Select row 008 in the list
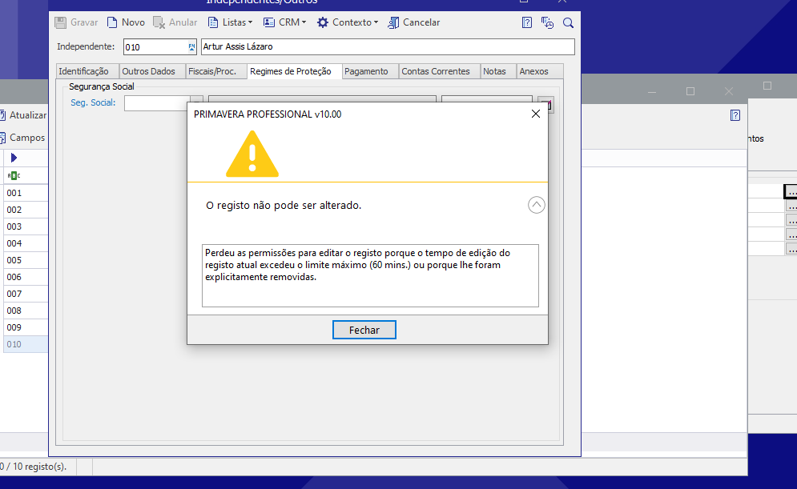Image resolution: width=797 pixels, height=489 pixels. (x=26, y=311)
